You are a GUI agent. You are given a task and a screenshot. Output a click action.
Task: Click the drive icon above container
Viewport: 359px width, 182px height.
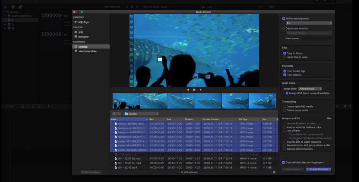point(76,32)
